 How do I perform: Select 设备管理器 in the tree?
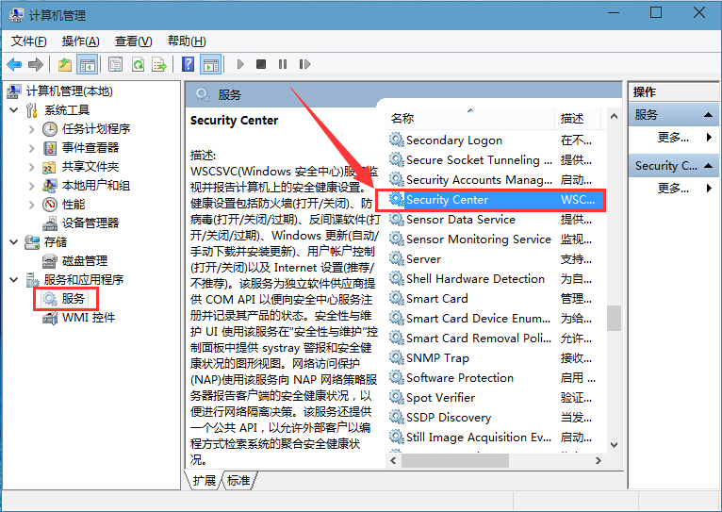[90, 223]
